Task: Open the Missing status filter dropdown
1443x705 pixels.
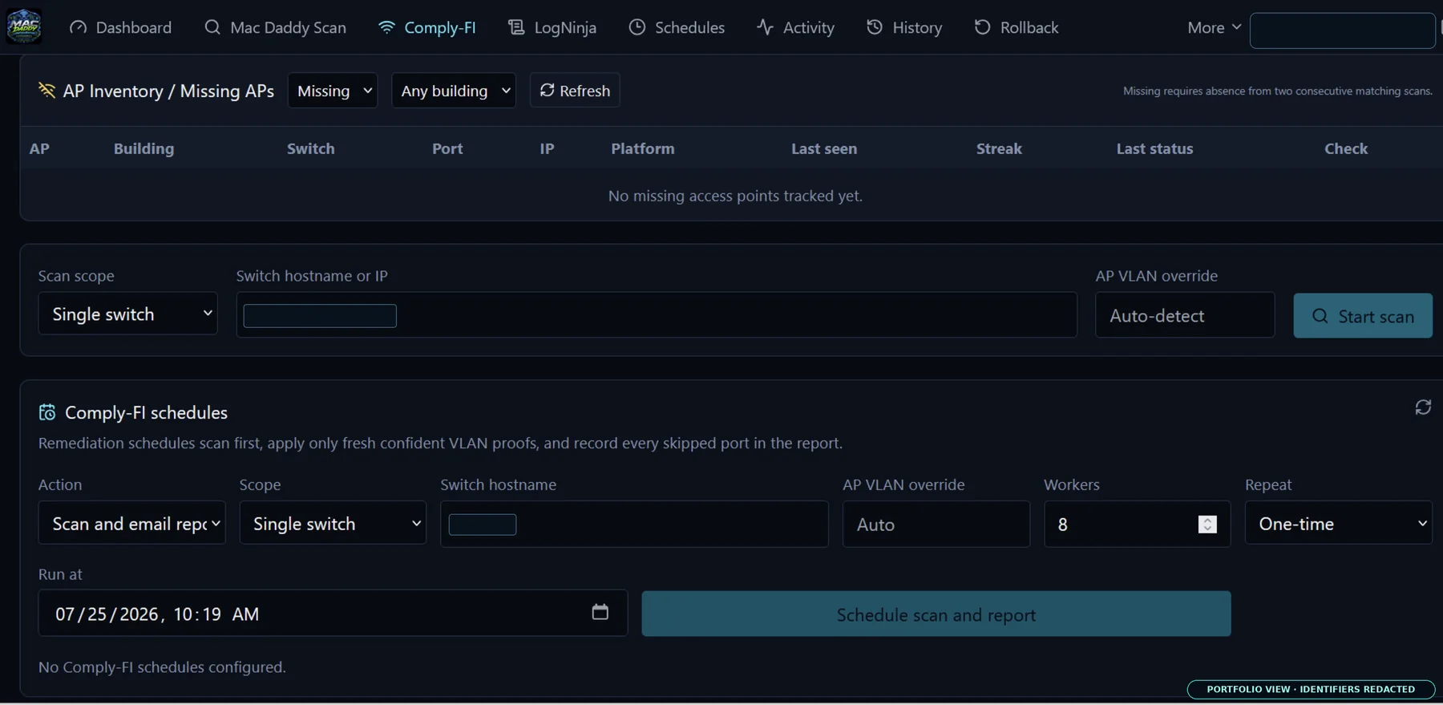Action: 333,91
